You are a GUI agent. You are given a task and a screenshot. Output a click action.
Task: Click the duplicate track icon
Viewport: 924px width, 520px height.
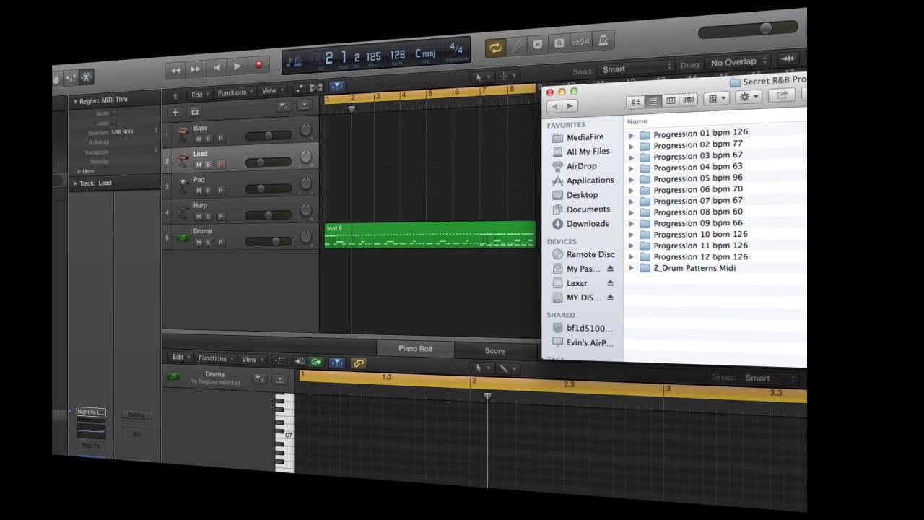194,112
